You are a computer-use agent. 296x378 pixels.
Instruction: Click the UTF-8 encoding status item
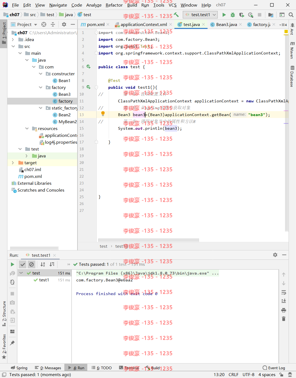point(248,374)
